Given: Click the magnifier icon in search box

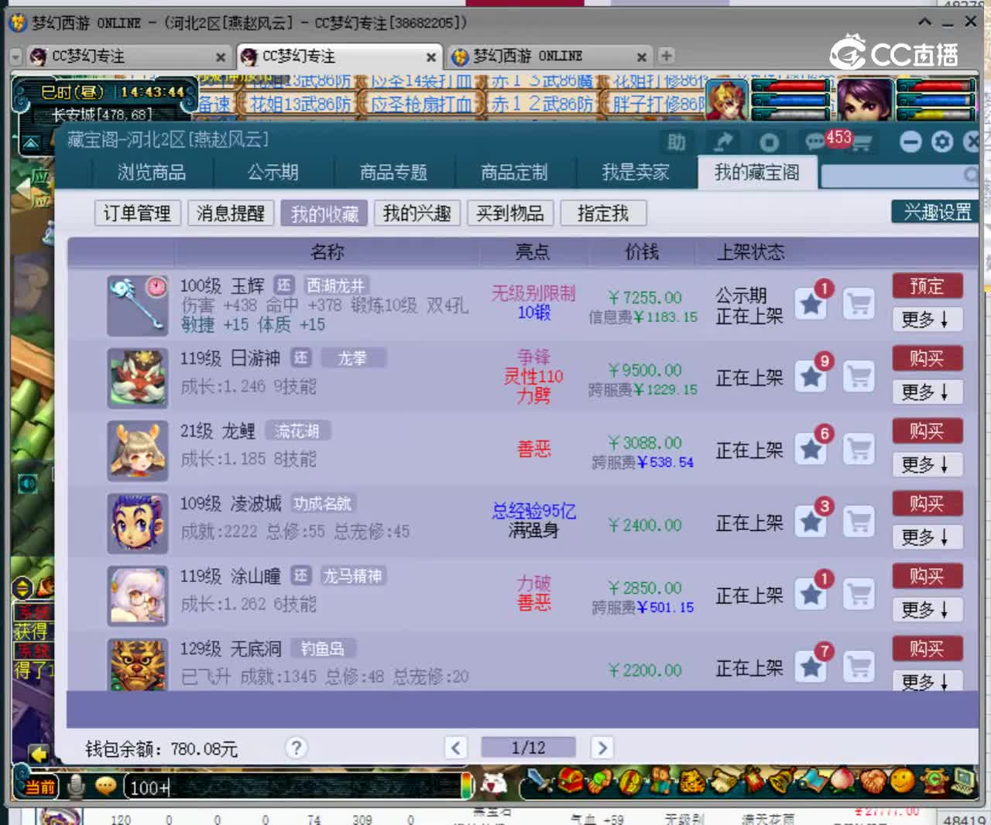Looking at the screenshot, I should 971,175.
